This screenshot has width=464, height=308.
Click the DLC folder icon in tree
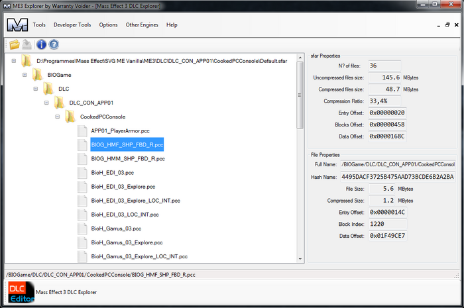48,89
